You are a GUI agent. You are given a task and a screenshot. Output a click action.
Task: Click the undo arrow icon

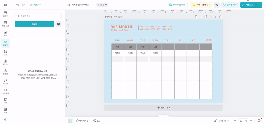(18, 5)
